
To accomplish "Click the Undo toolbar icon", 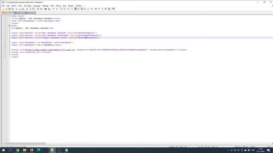I will (38, 9).
